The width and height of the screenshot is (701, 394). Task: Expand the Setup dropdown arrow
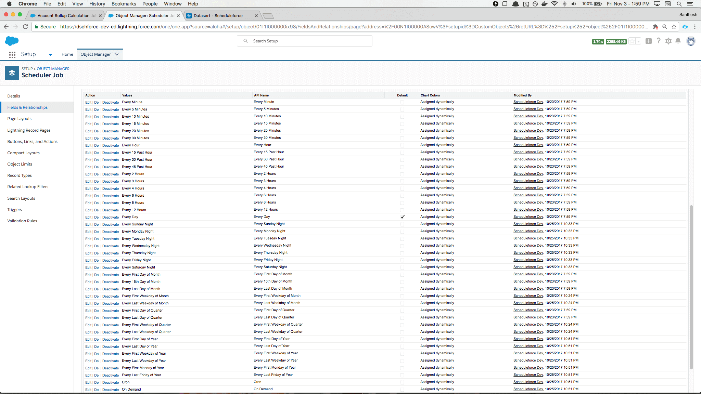click(x=50, y=55)
